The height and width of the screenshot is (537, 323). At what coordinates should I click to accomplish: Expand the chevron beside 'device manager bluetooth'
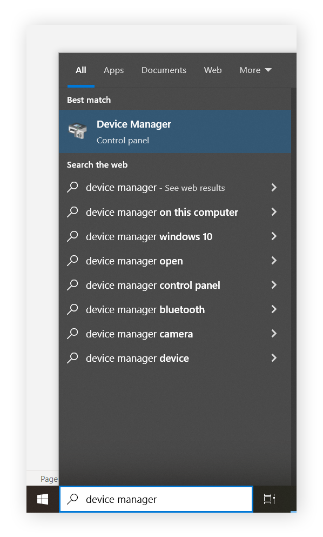pos(274,309)
